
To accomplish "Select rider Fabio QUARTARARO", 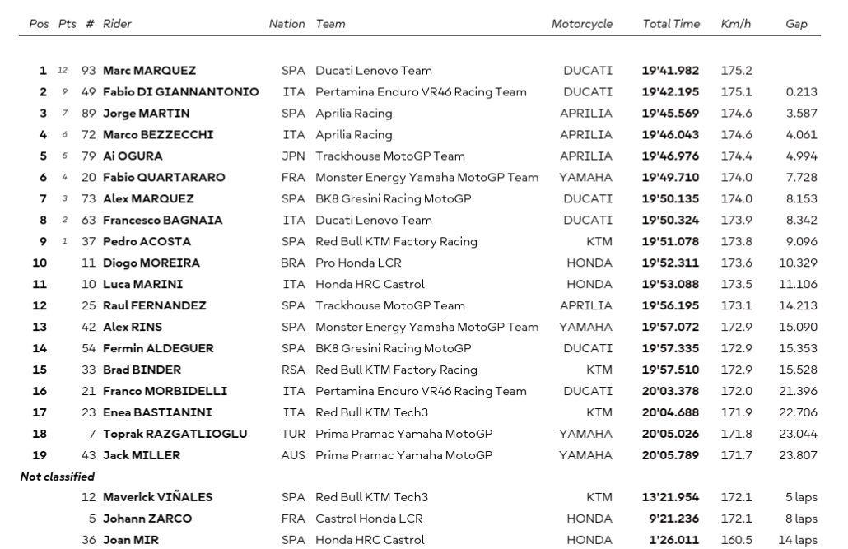I will 164,178.
